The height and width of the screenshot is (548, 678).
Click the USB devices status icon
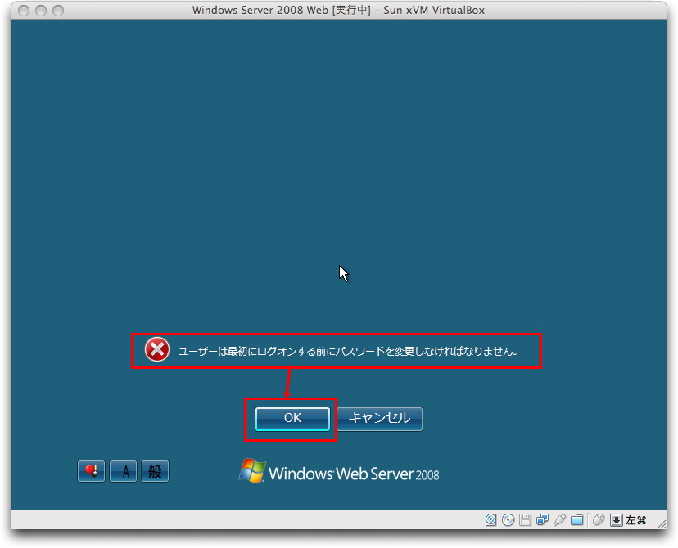[559, 520]
